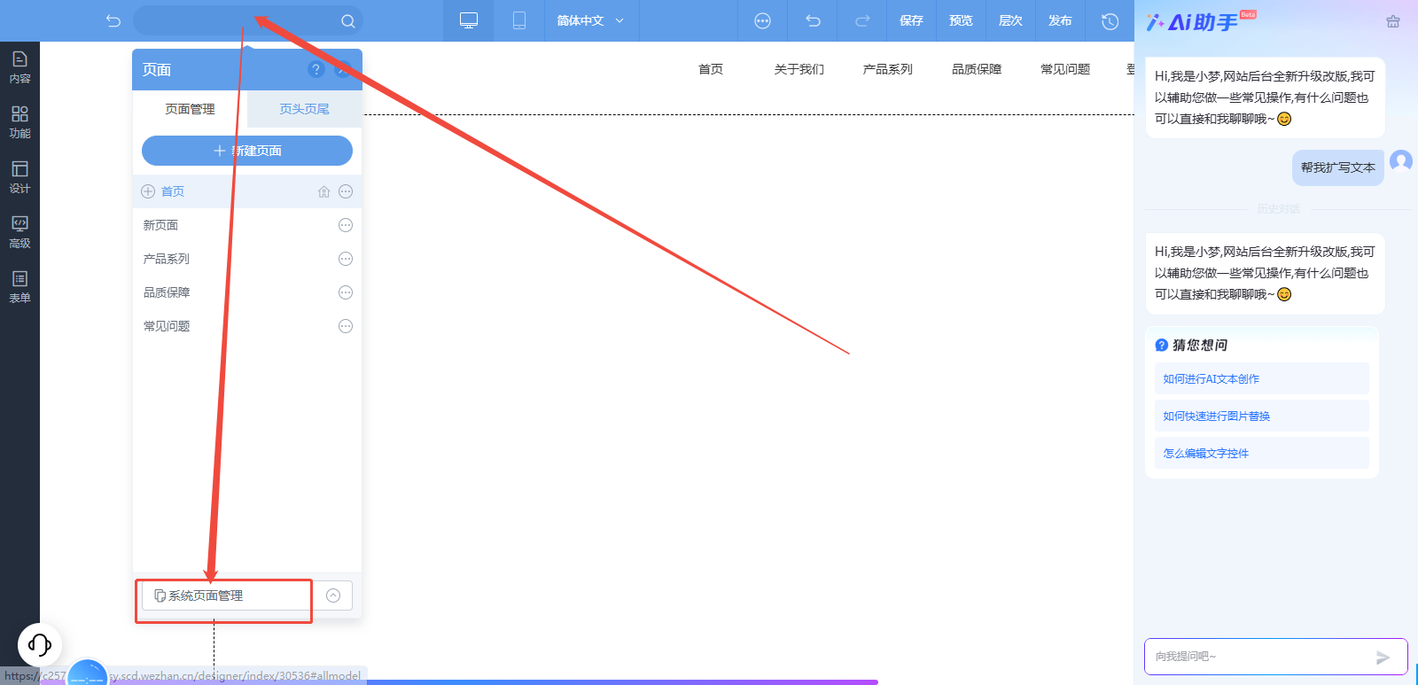
Task: Click the 新建页面 button
Action: [247, 151]
